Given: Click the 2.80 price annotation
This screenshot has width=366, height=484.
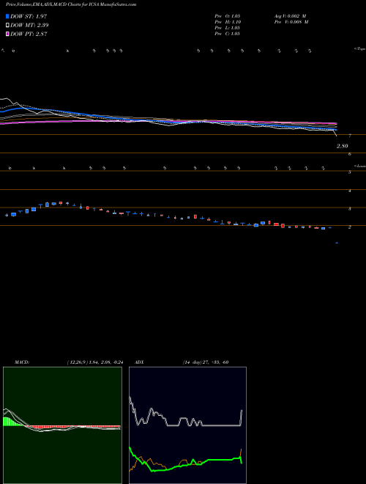Looking at the screenshot, I should 343,147.
